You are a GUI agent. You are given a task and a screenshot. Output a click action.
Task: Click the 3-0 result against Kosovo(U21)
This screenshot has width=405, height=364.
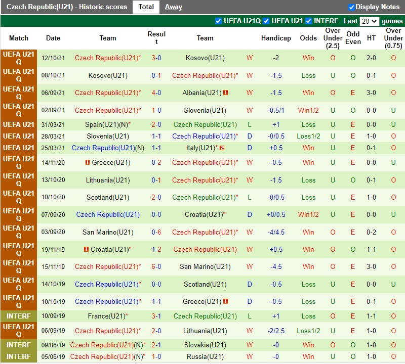[156, 58]
